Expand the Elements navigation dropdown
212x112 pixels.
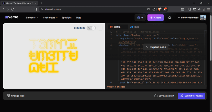click(x=32, y=18)
